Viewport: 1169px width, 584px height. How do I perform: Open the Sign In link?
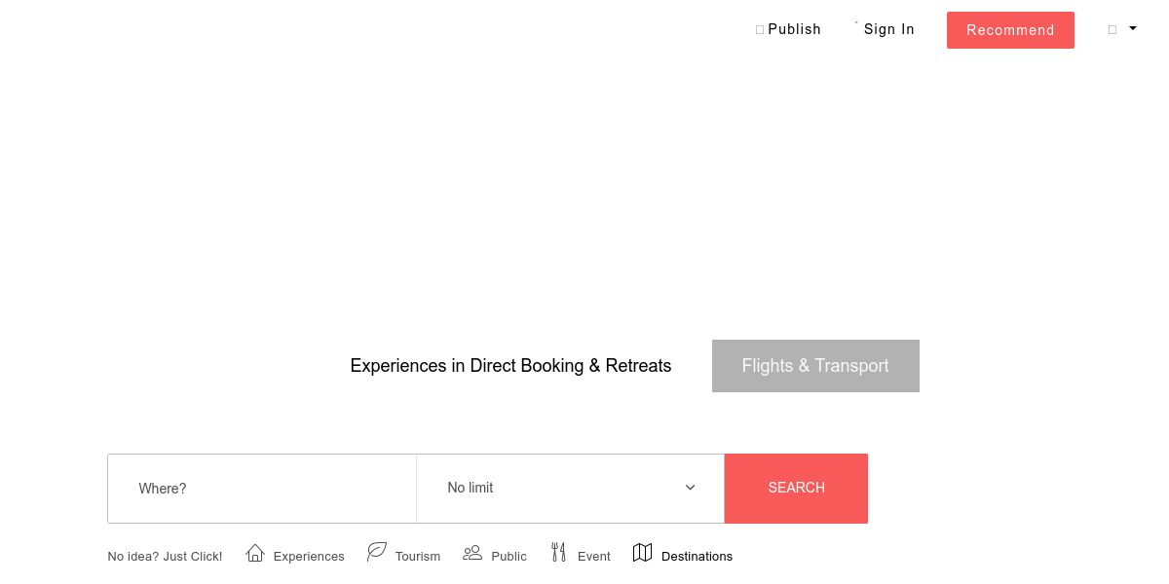tap(888, 29)
